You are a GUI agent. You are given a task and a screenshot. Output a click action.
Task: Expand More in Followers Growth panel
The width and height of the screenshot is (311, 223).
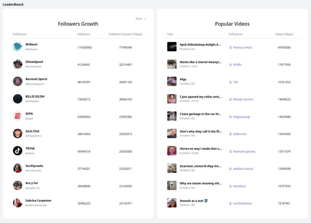pyautogui.click(x=140, y=19)
